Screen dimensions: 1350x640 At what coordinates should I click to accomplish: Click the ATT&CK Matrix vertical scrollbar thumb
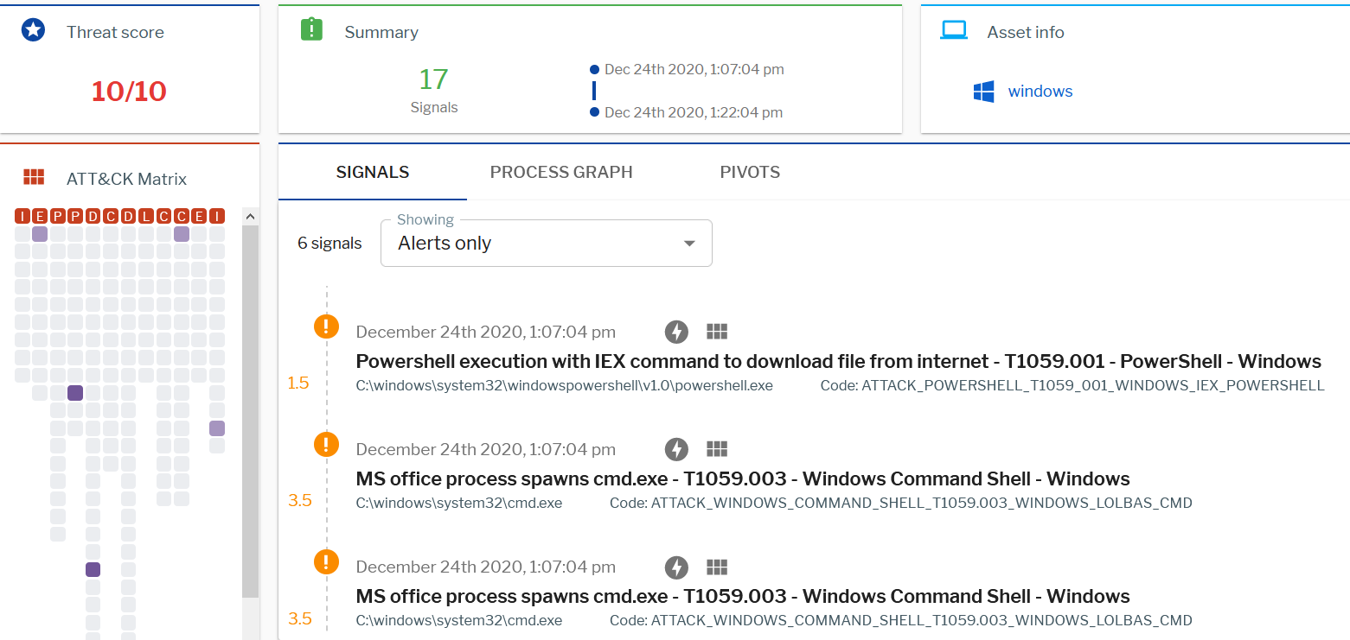(250, 410)
